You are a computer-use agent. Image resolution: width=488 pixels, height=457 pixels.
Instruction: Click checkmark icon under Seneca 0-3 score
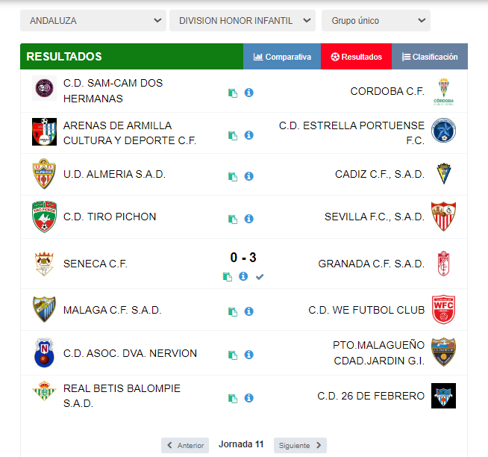point(260,276)
